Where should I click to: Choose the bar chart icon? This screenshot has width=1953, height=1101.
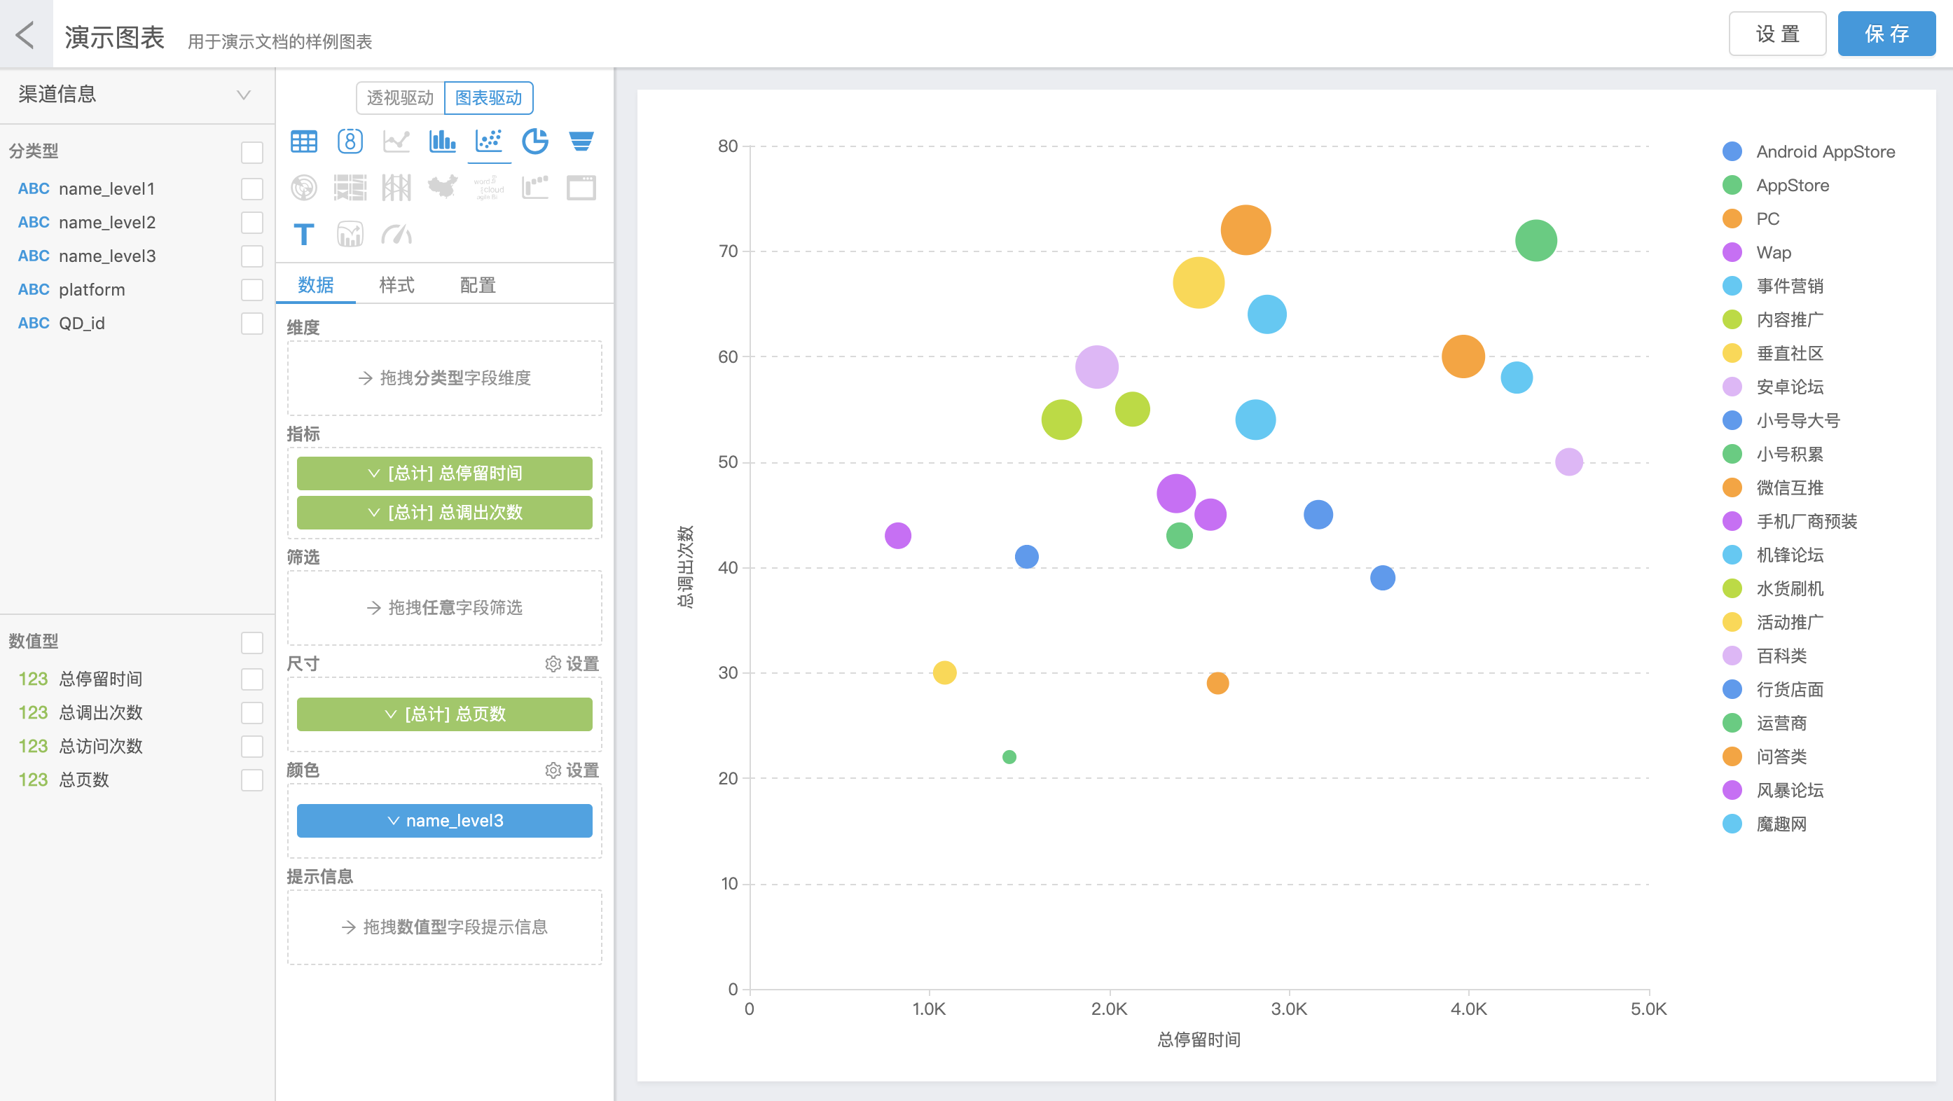442,141
